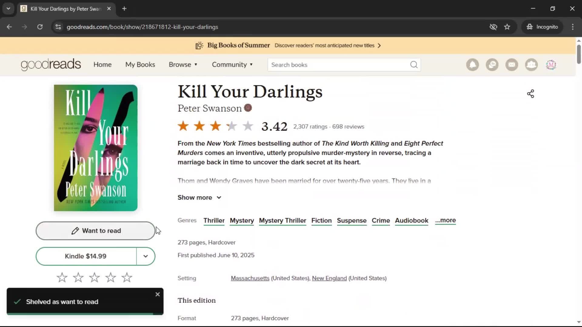
Task: Click the Goodreads author badge next to Peter Swanson
Action: point(248,108)
